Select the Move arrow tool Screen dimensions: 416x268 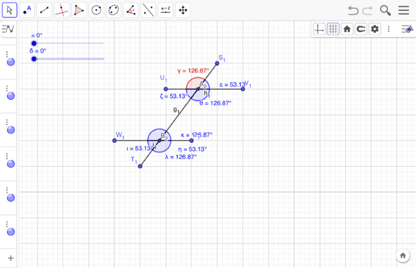click(x=10, y=10)
